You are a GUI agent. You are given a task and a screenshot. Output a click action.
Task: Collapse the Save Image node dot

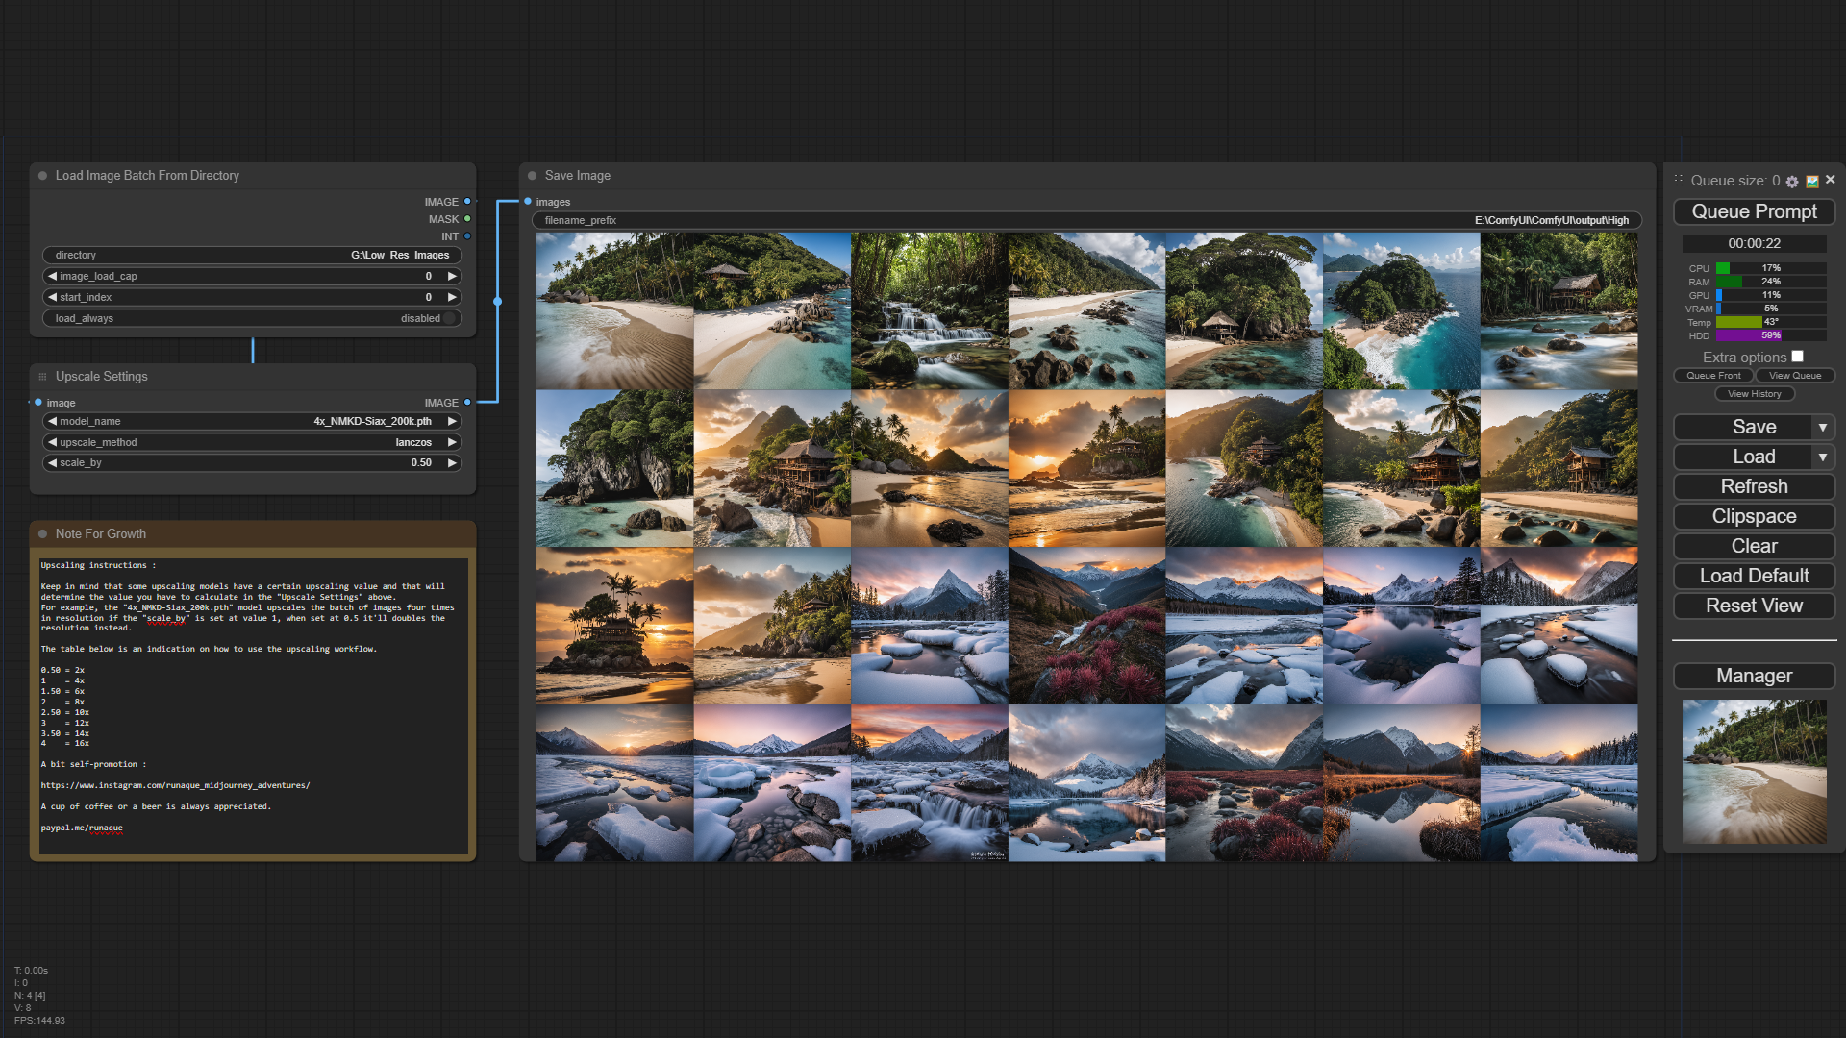click(532, 176)
